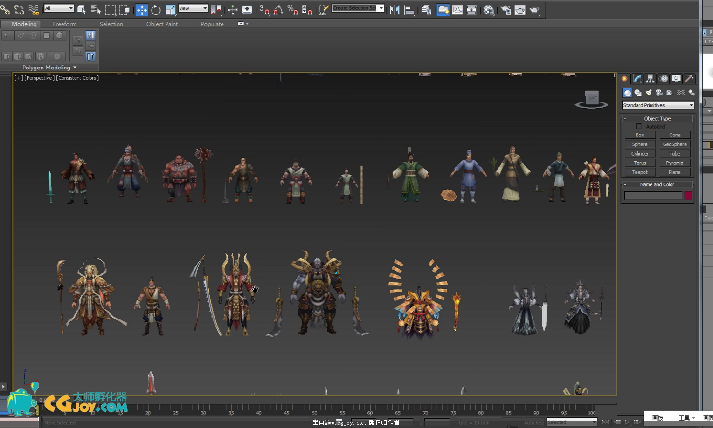Toggle the Percent Snap
The height and width of the screenshot is (428, 713).
(x=293, y=10)
